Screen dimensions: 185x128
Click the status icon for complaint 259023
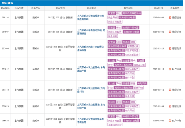(x=170, y=106)
